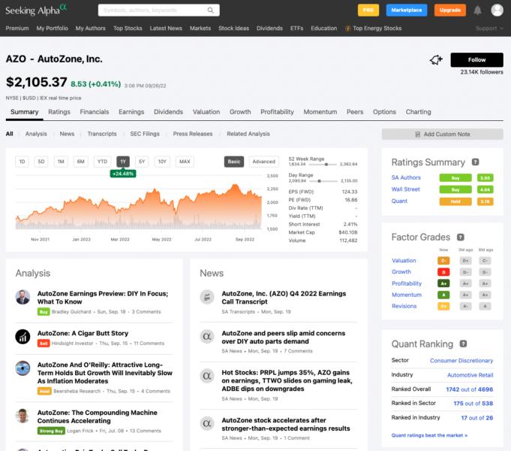Open the Peers tab

tap(355, 112)
